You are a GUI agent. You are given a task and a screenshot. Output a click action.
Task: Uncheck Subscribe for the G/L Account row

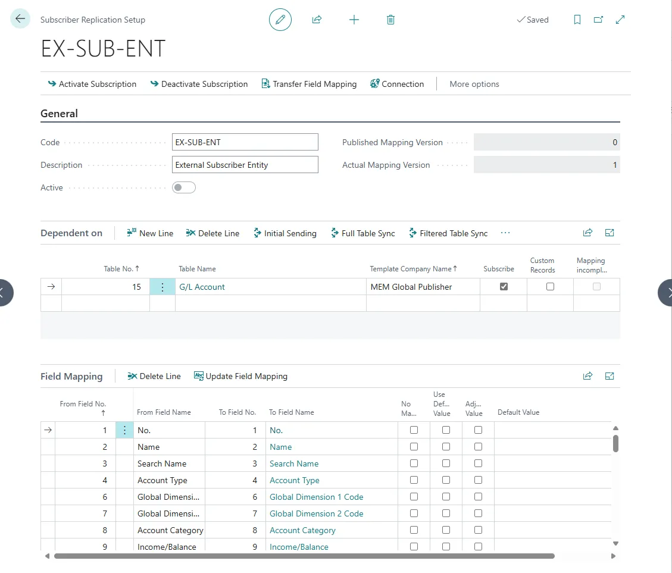(504, 286)
